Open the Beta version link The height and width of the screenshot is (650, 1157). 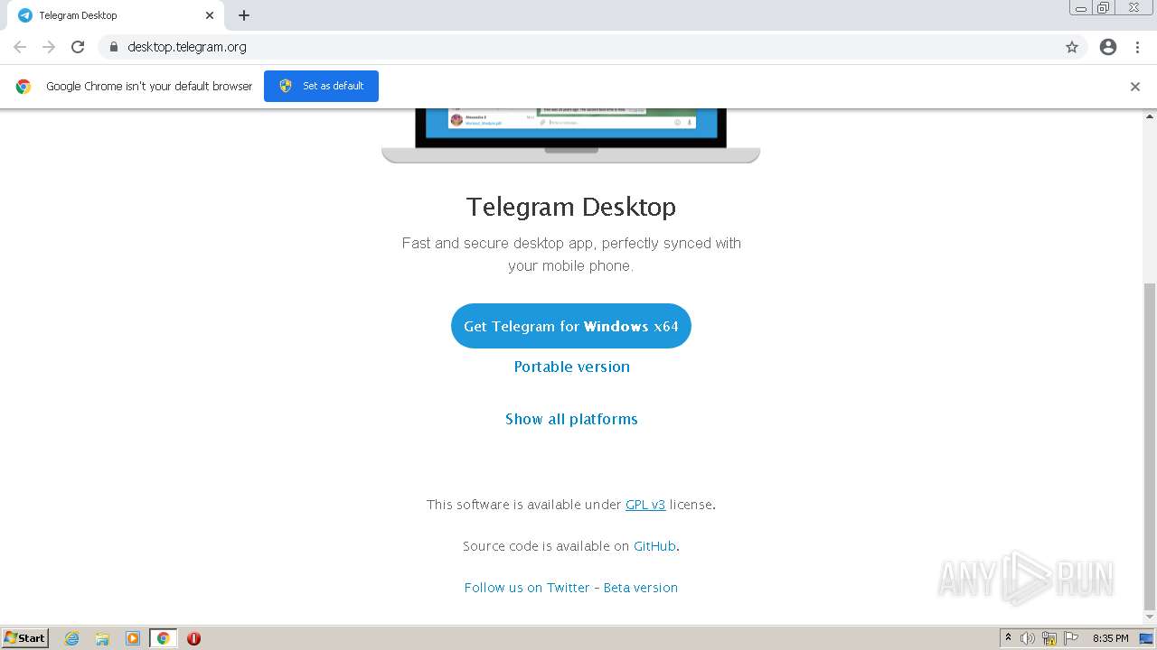click(x=641, y=588)
